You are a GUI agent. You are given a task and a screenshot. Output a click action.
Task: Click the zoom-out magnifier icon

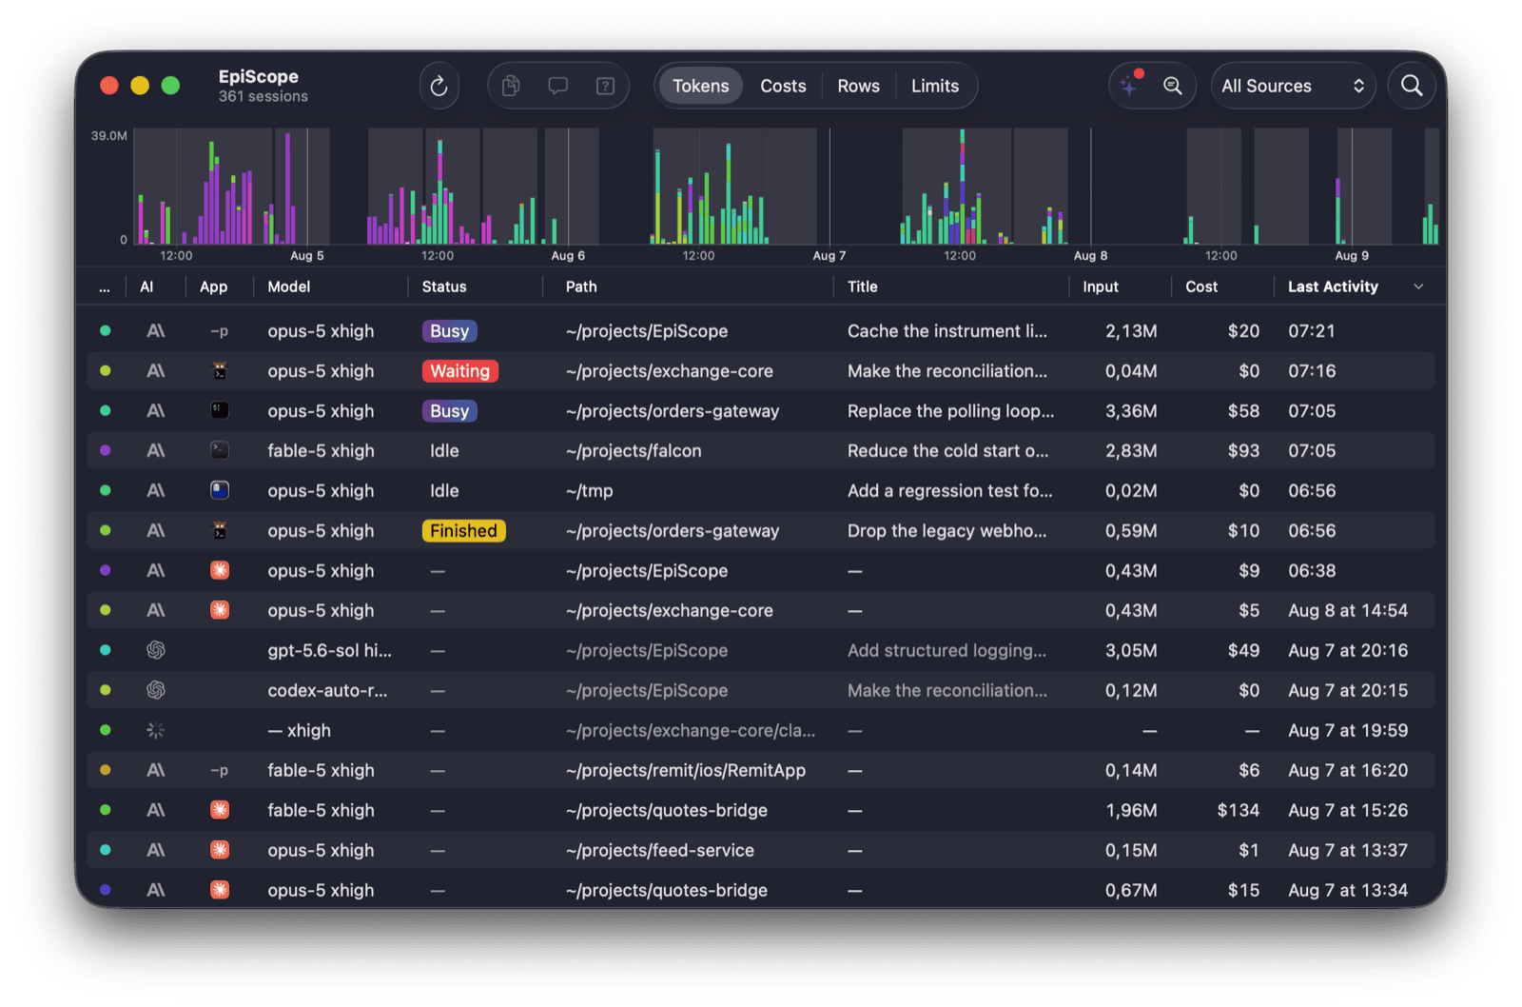[x=1173, y=87]
